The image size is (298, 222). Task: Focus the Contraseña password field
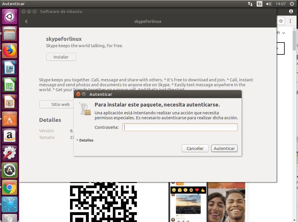tap(180, 127)
